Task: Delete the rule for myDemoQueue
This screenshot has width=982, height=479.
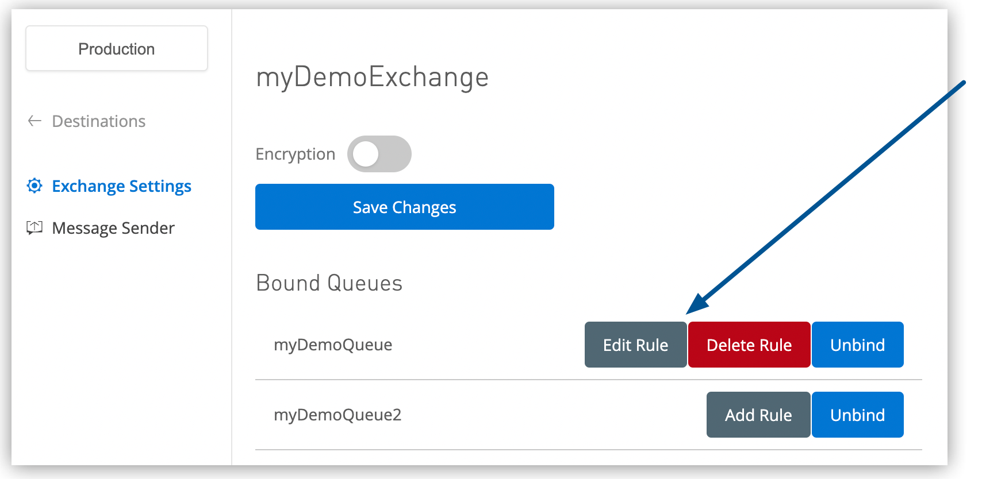Action: click(749, 345)
